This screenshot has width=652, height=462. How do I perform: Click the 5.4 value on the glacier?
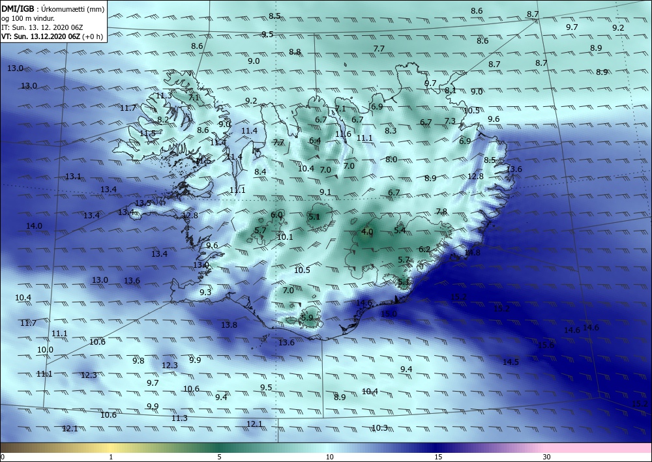click(x=400, y=230)
